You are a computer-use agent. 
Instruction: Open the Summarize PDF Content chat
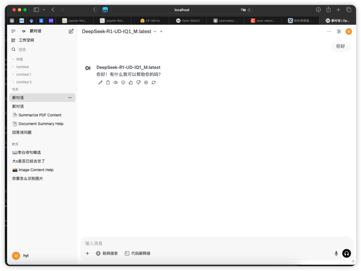point(42,115)
